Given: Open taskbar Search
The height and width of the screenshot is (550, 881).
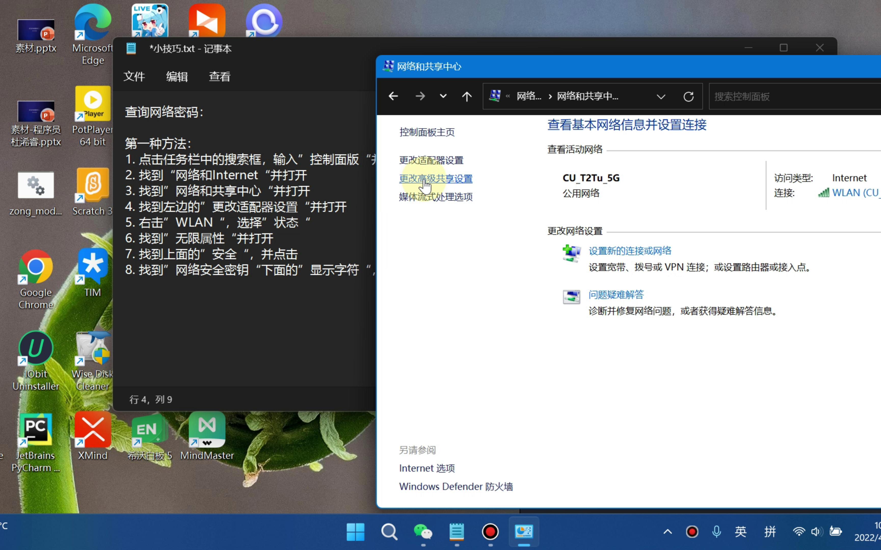Looking at the screenshot, I should tap(389, 532).
